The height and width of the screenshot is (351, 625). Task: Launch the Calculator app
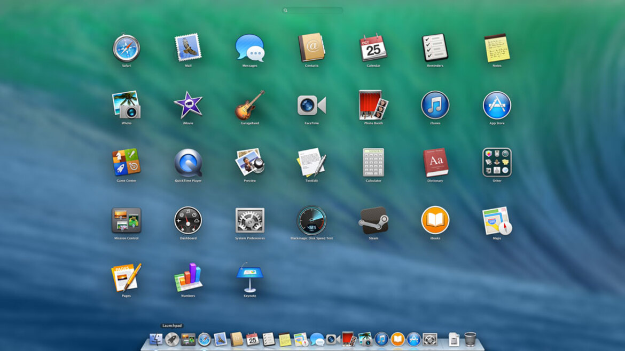(373, 163)
